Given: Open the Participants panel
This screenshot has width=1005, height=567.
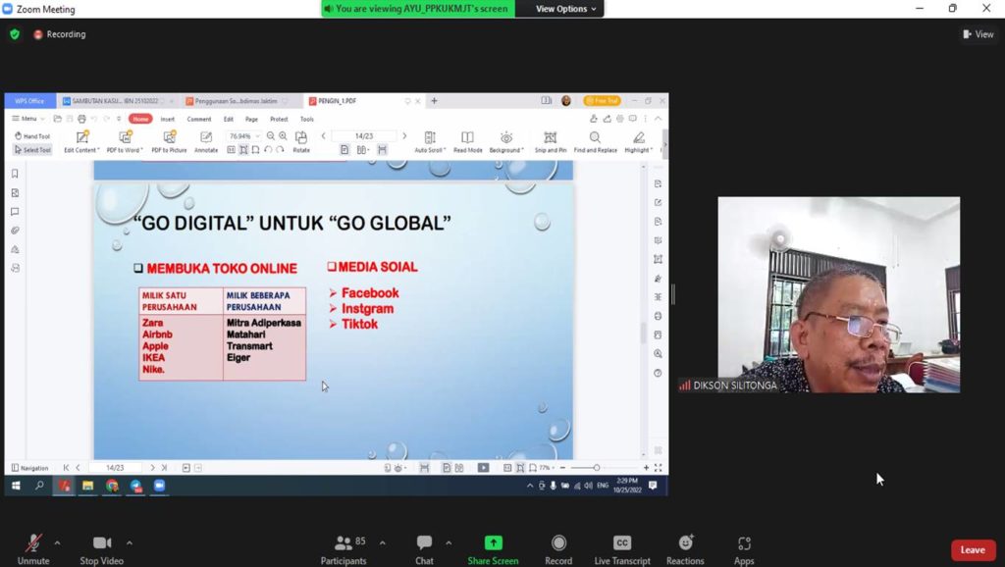Looking at the screenshot, I should click(344, 549).
